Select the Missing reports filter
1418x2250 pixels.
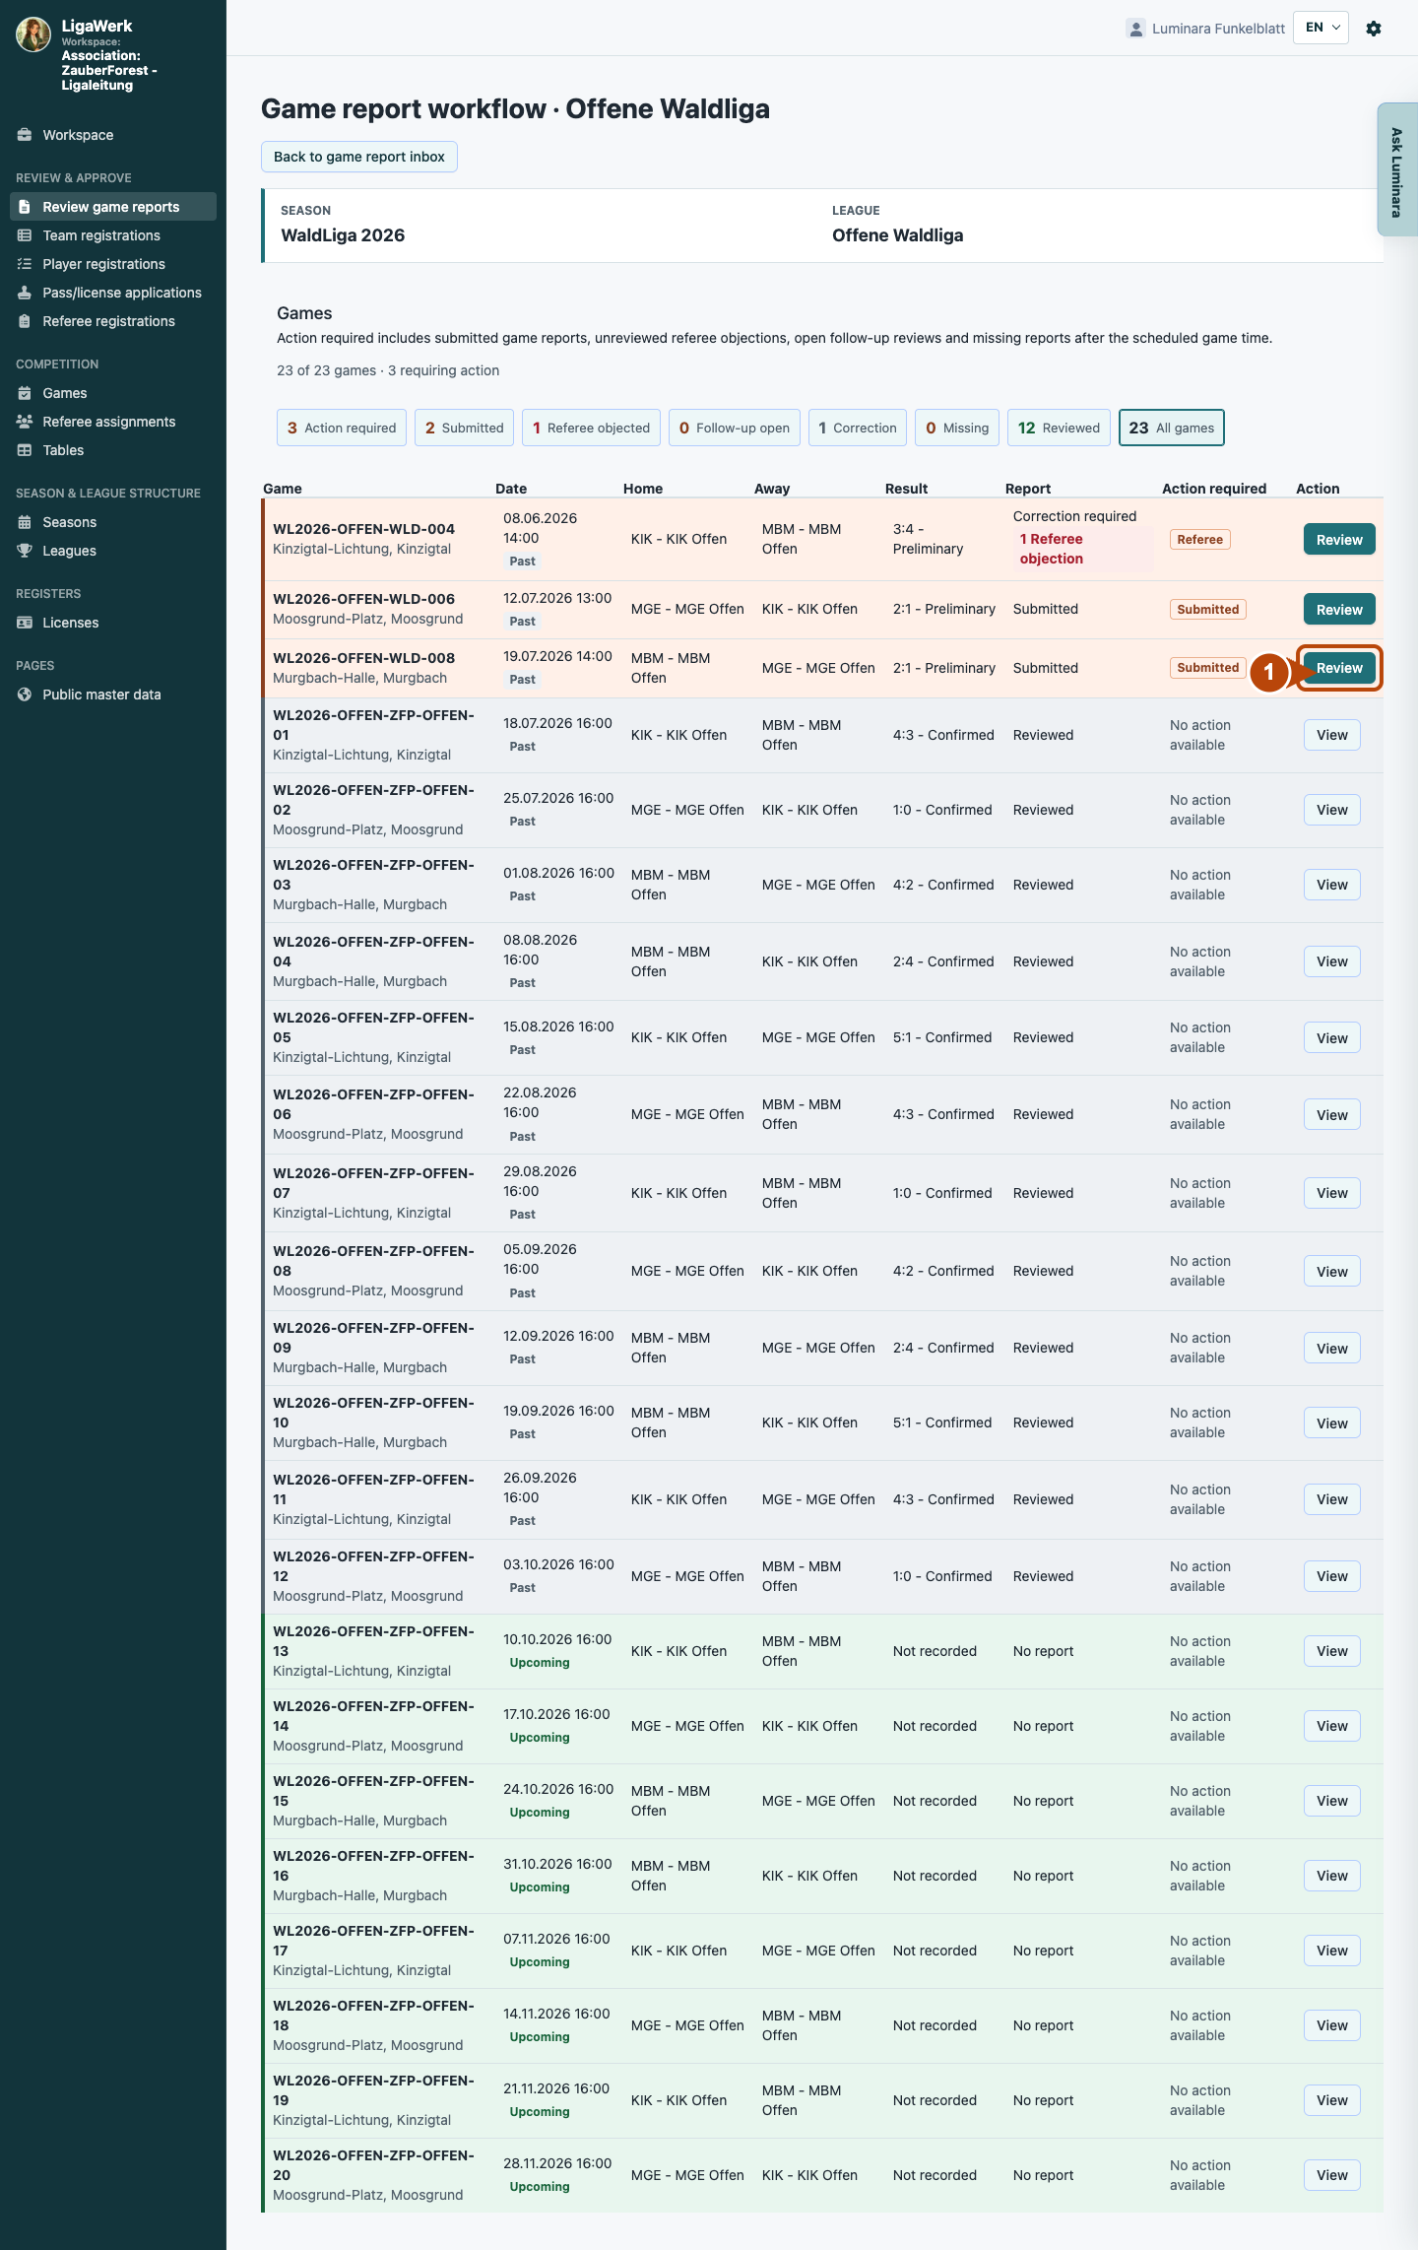coord(957,428)
